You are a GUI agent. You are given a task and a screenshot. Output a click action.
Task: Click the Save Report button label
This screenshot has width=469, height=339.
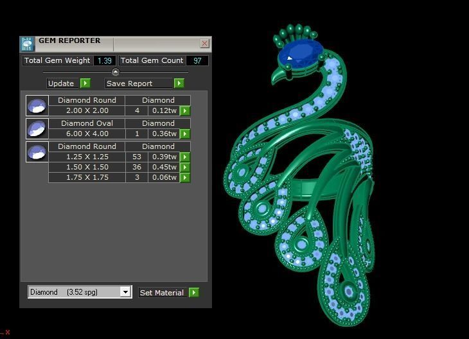click(139, 83)
